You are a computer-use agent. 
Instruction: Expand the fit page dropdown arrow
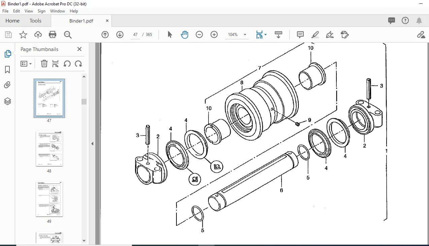(x=265, y=35)
